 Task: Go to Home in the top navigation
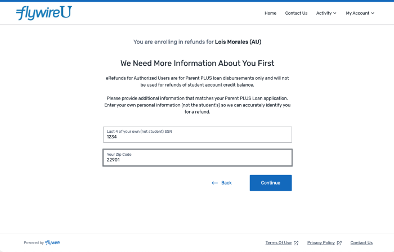pos(270,13)
